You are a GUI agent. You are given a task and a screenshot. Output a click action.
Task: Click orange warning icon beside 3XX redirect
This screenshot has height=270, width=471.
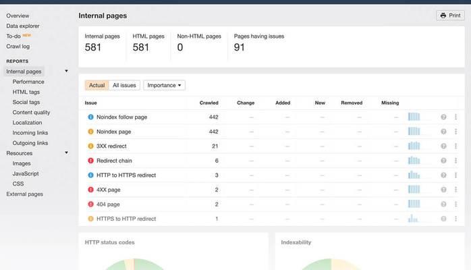90,146
